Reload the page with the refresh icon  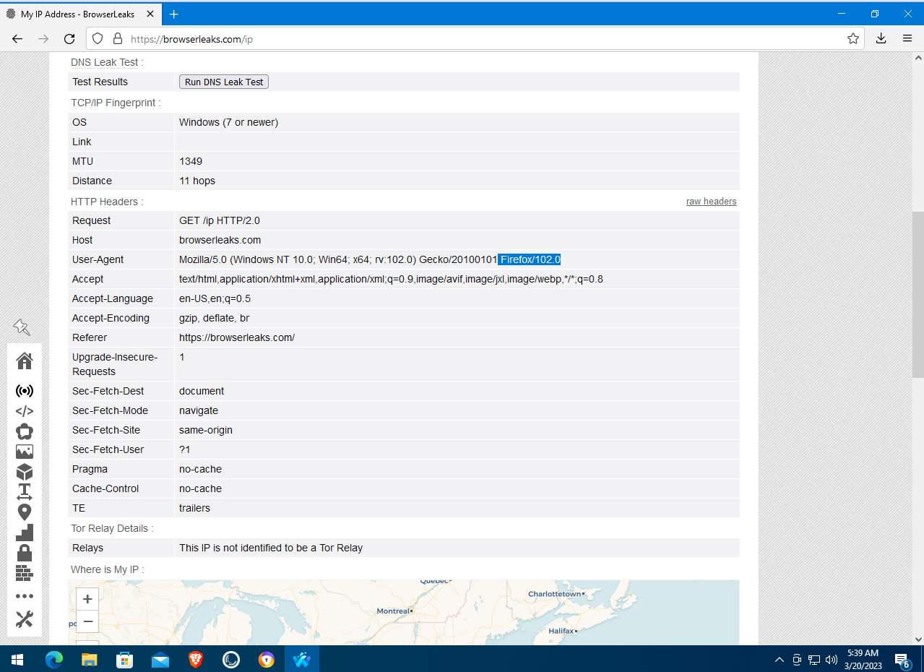[x=69, y=39]
